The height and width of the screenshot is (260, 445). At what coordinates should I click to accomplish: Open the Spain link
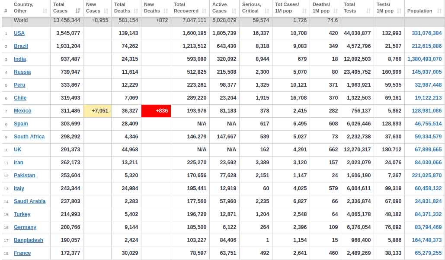[x=21, y=124]
